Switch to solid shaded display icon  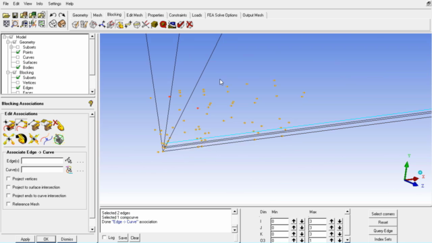tap(61, 24)
